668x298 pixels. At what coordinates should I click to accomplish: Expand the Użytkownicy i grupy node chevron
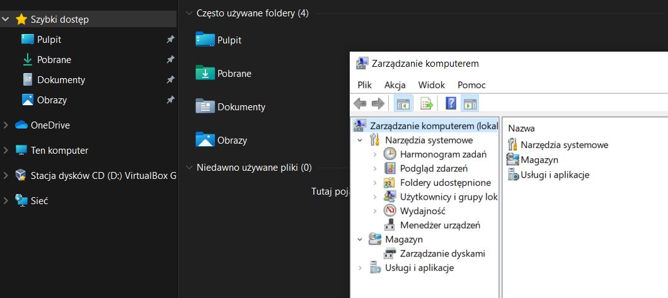click(375, 197)
